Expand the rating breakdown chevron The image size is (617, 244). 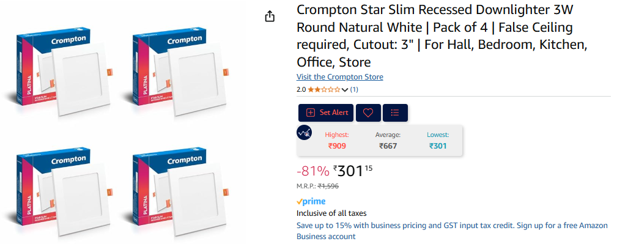[x=345, y=90]
